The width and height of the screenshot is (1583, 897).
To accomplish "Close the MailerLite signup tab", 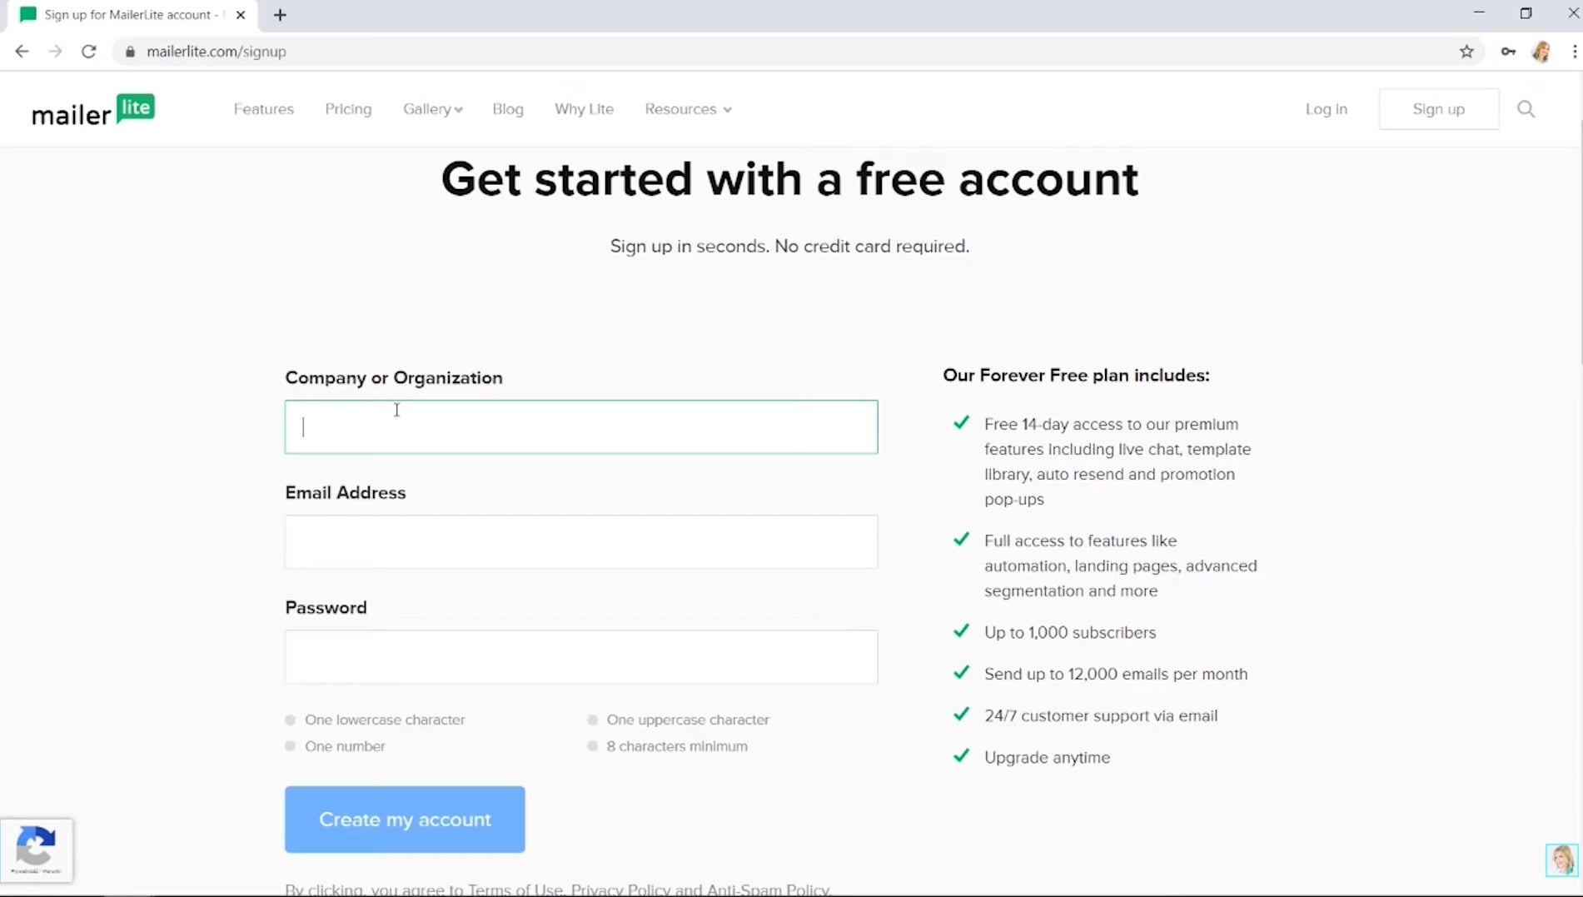I will pyautogui.click(x=241, y=15).
